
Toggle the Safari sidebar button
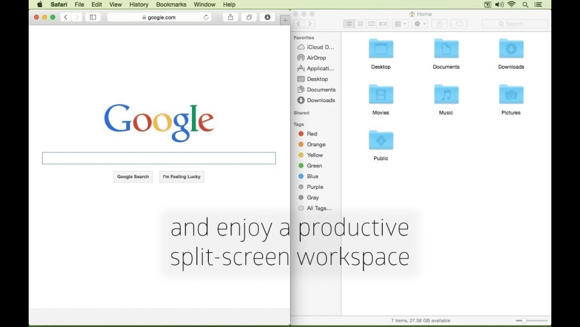[93, 17]
